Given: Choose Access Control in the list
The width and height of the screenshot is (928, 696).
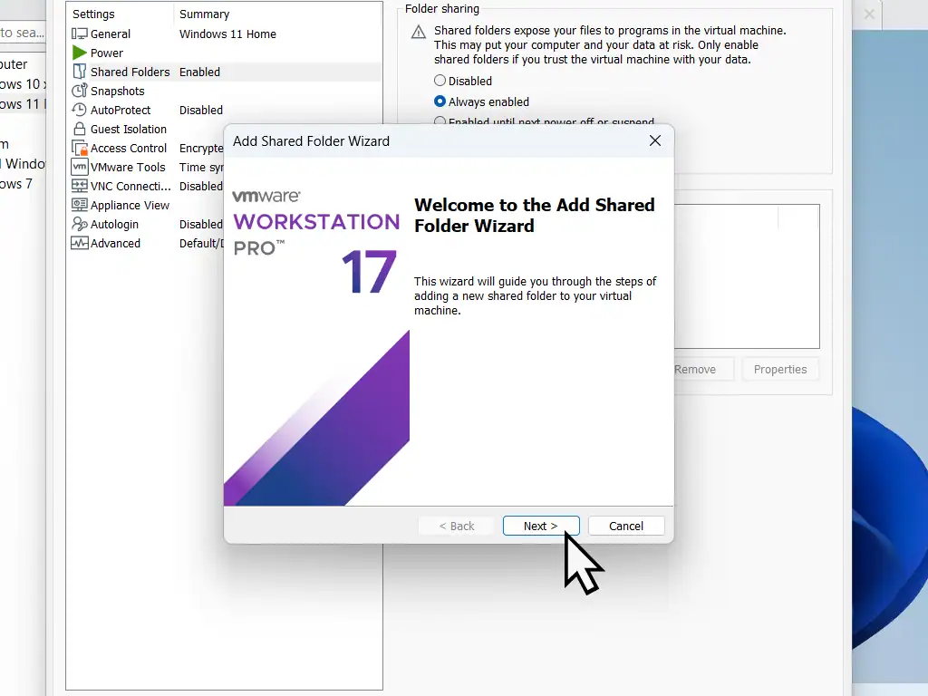Looking at the screenshot, I should point(146,148).
